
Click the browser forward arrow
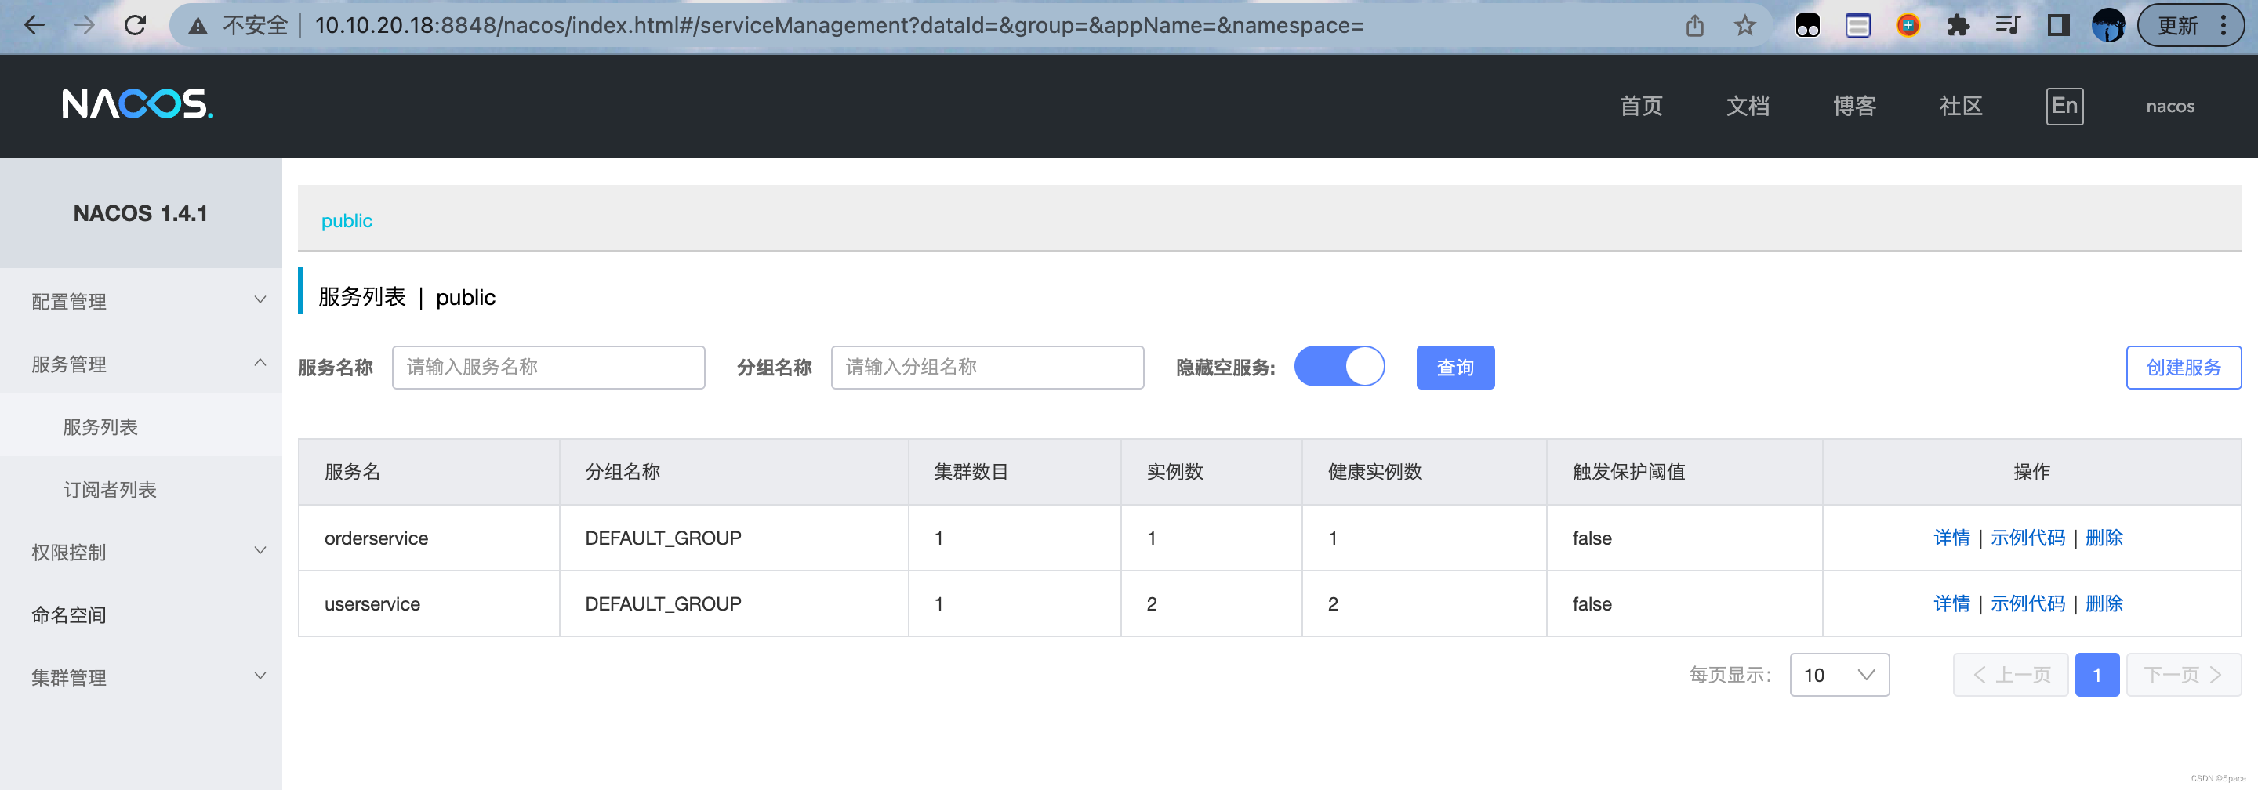click(x=84, y=25)
